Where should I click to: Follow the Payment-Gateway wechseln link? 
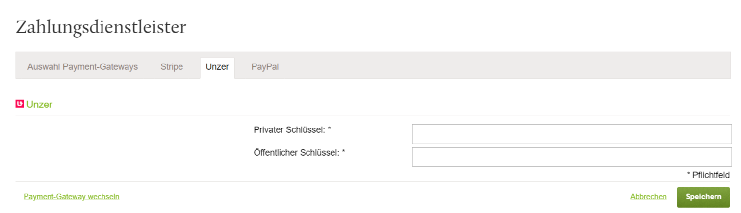tap(72, 196)
